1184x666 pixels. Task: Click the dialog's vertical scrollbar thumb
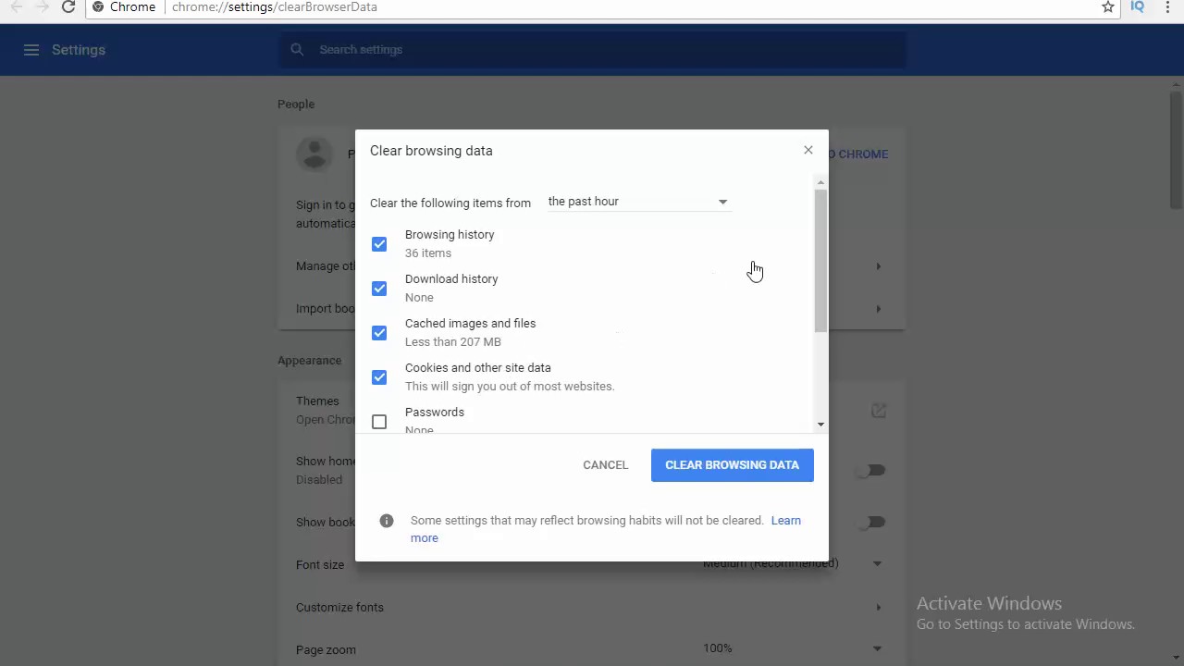[820, 261]
